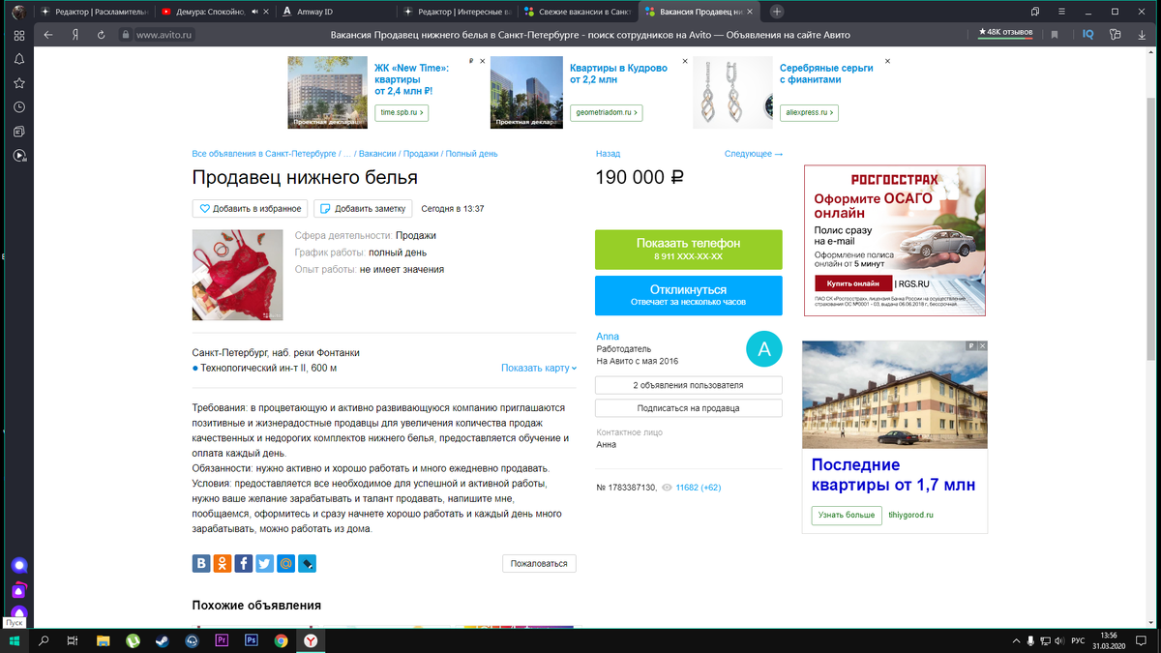Share via LiveJournal pencil icon
1161x653 pixels.
tap(308, 563)
